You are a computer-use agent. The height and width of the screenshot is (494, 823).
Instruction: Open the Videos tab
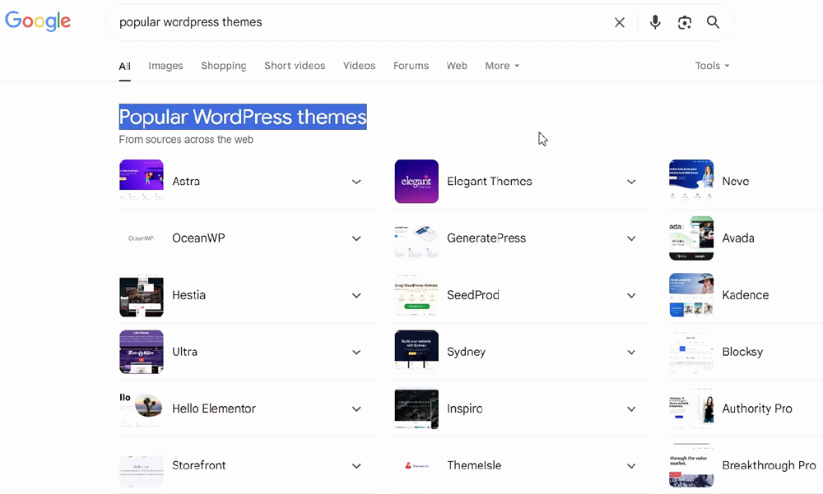359,66
